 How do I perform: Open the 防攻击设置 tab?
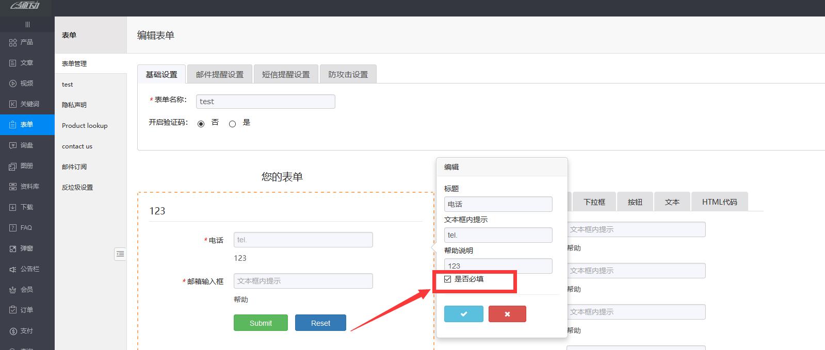pos(348,74)
